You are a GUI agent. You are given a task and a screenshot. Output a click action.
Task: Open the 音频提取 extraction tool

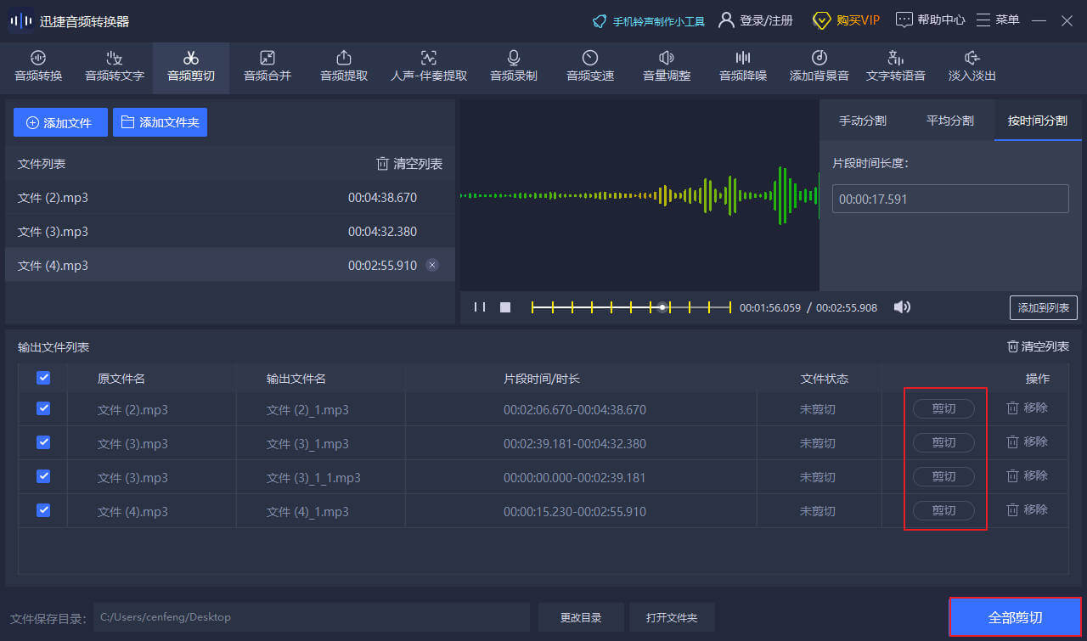[x=344, y=66]
